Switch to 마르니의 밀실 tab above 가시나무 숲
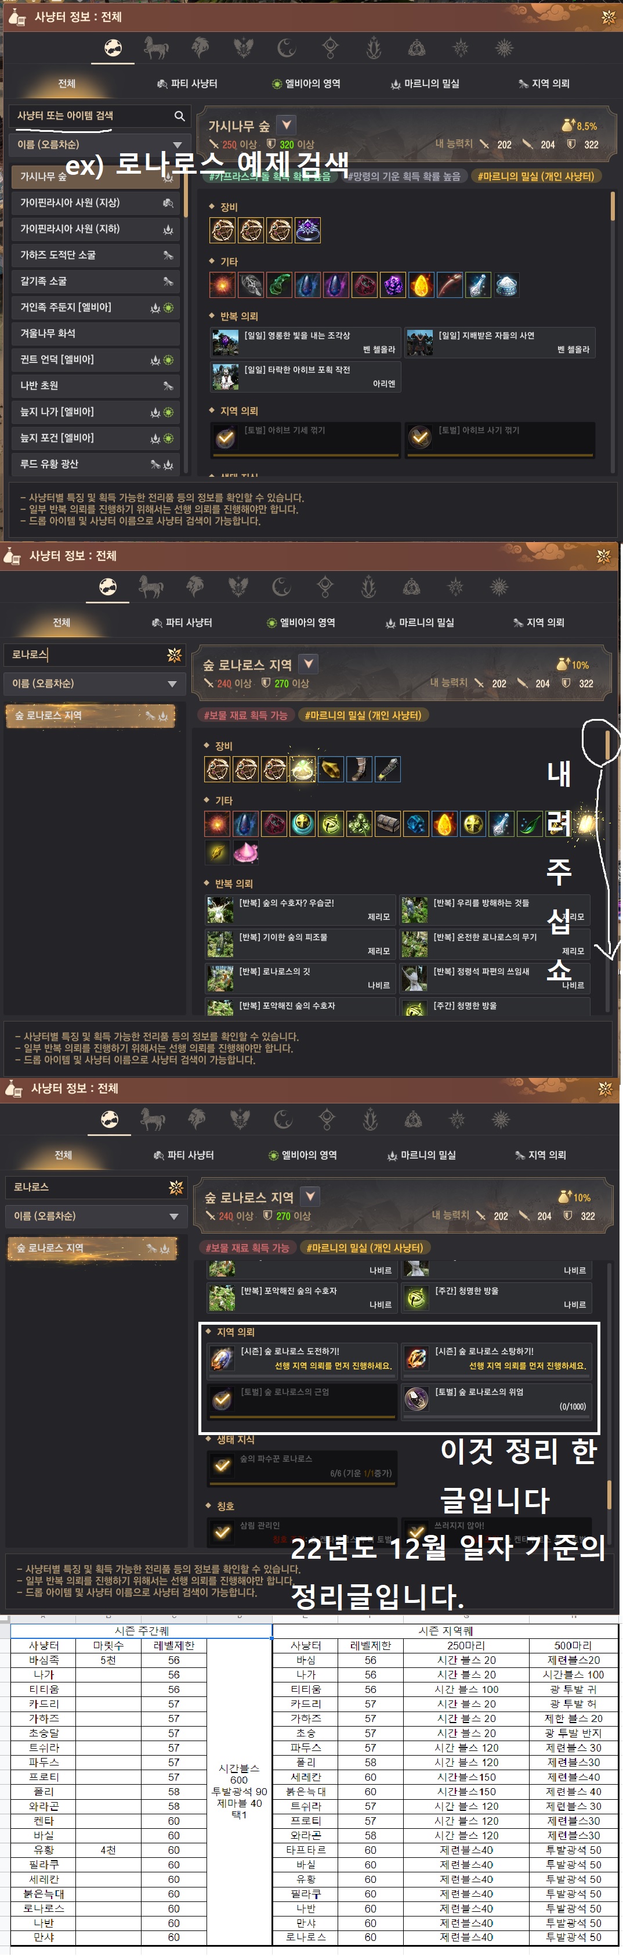623x1956 pixels. tap(426, 84)
